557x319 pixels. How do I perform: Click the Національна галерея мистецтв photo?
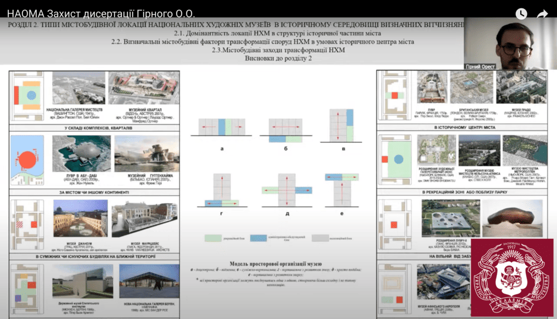79,88
